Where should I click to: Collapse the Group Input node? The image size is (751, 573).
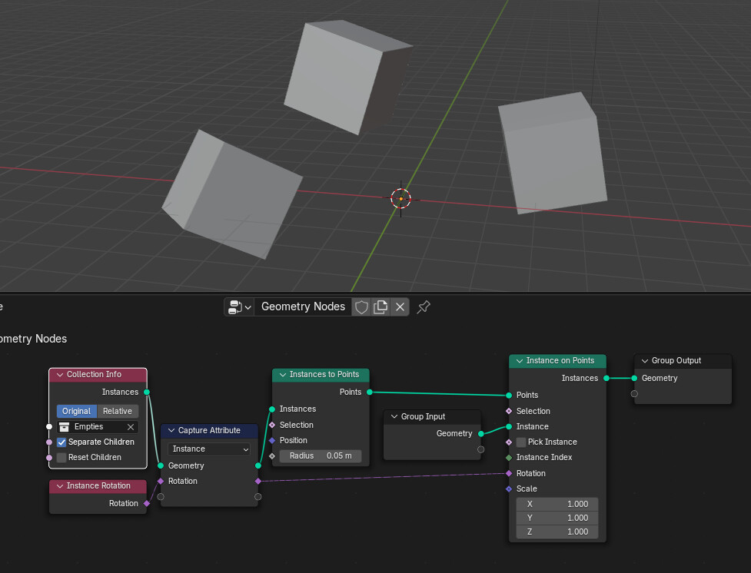pyautogui.click(x=394, y=417)
